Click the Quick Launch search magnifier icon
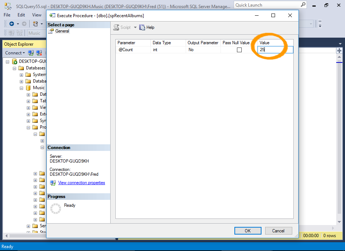 coord(303,5)
